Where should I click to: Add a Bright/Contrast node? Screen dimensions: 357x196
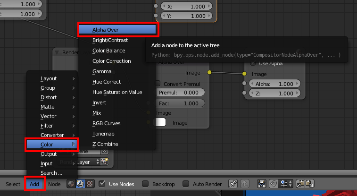117,40
